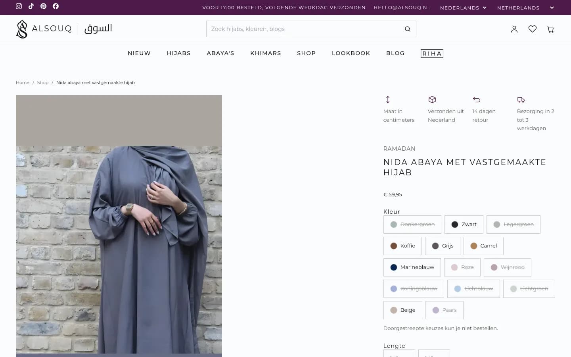
Task: Go to the Shop menu item
Action: (307, 53)
